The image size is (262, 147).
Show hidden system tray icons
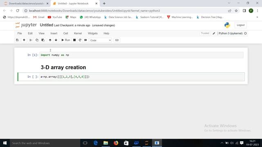tap(222, 143)
